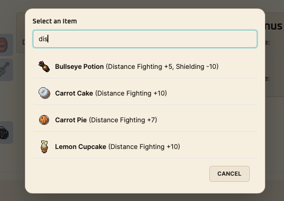Click Carrot Pie's Distance Fighting +7 text

(123, 120)
